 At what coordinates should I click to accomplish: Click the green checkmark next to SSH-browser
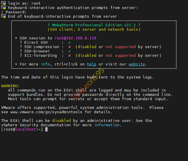[x=70, y=51]
